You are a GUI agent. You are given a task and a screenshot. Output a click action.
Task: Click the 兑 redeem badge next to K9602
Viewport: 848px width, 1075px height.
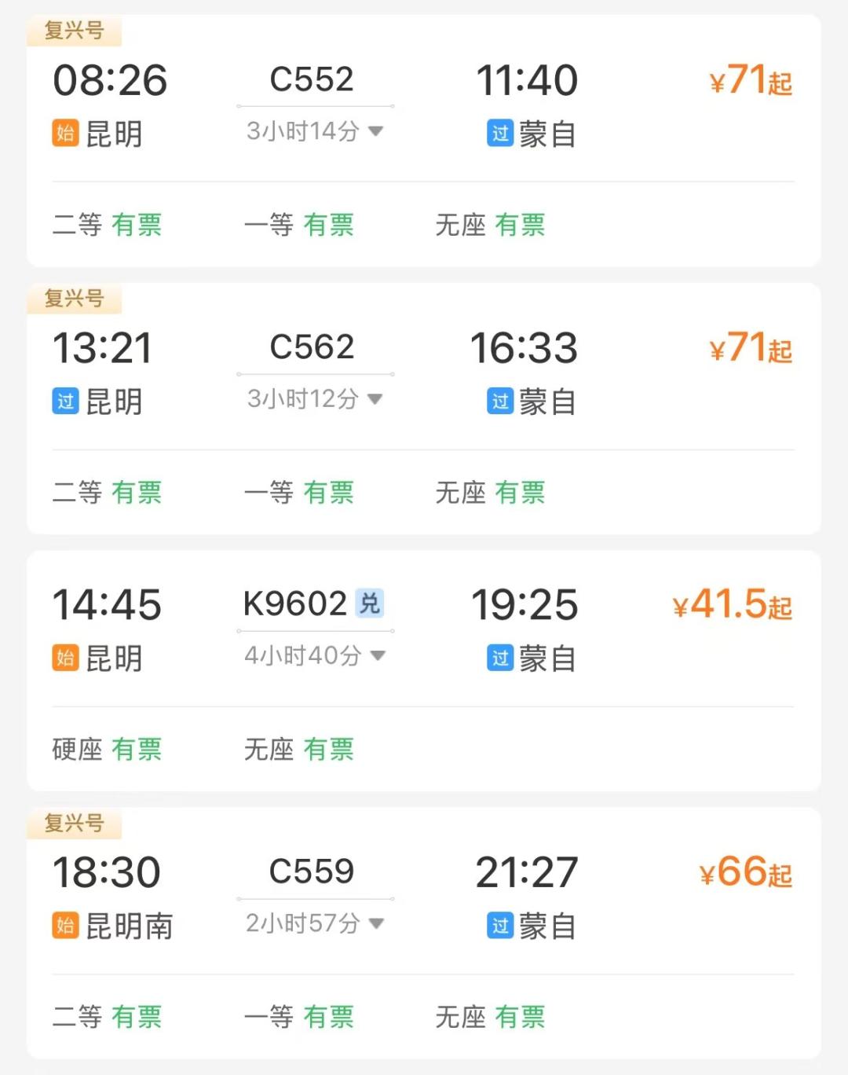(369, 604)
